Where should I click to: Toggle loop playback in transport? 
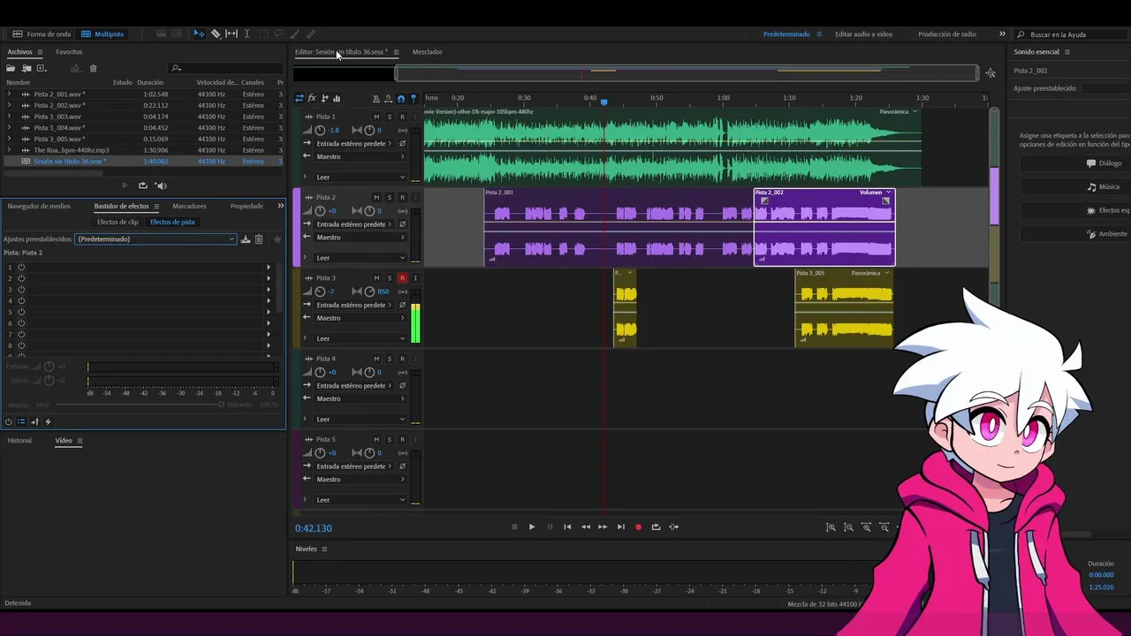(656, 527)
